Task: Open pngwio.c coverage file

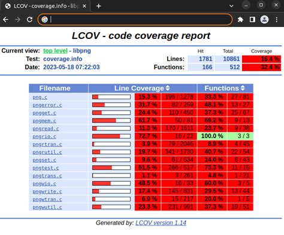Action: coord(44,184)
